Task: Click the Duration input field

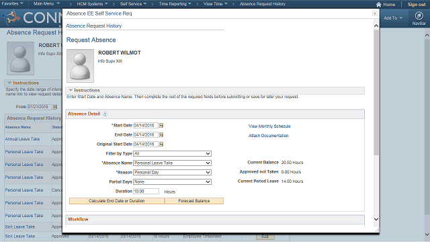Action: (x=146, y=191)
